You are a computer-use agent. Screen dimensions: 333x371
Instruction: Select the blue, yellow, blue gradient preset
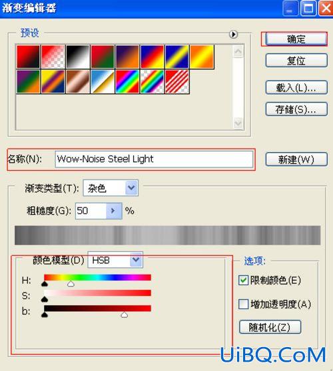click(177, 57)
